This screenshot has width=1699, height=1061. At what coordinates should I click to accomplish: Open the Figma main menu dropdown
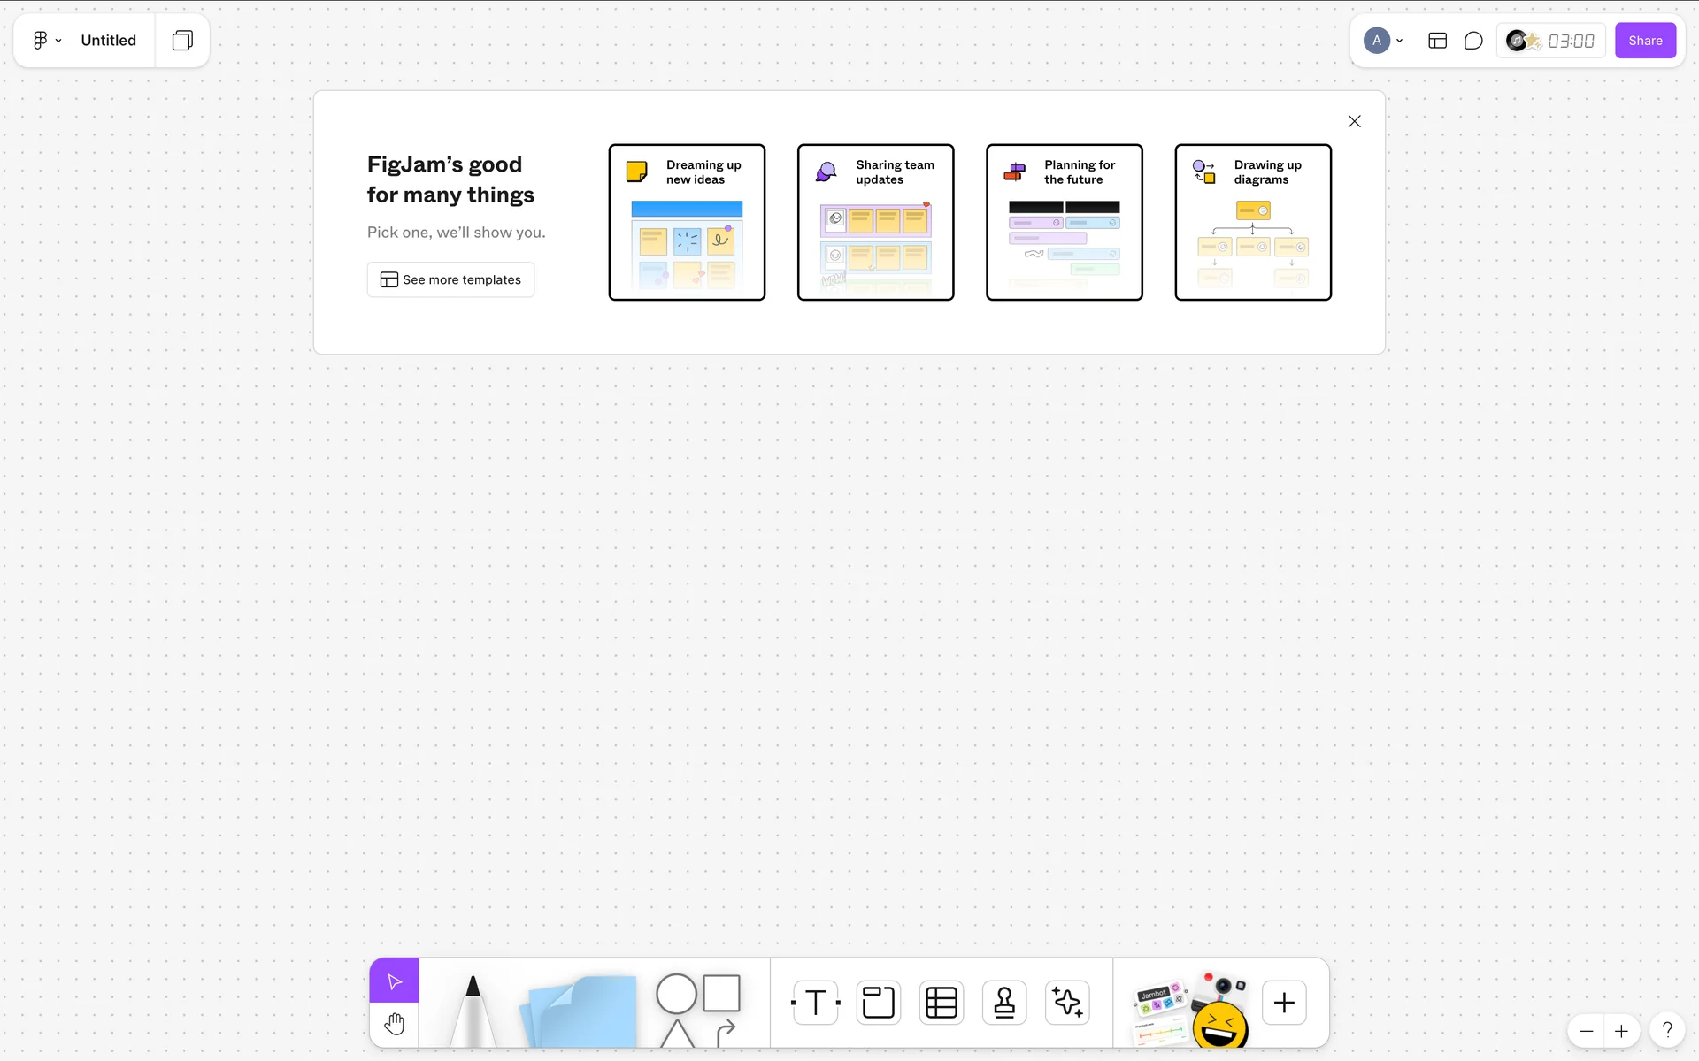[x=47, y=41]
